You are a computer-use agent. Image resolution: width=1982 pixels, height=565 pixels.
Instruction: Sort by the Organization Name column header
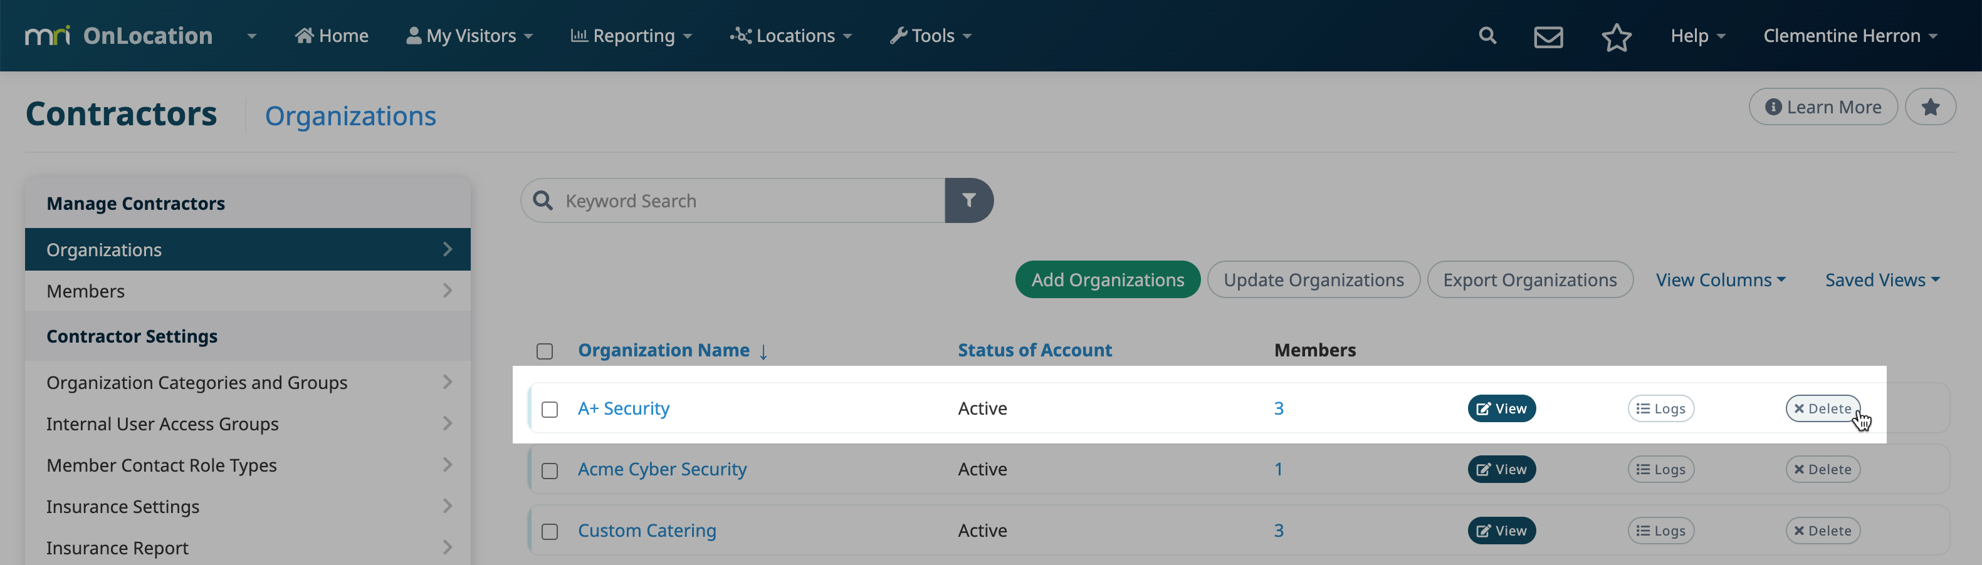(663, 350)
